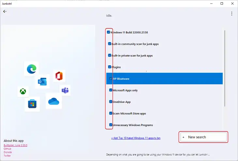238x161 pixels.
Task: Open the GitHub link
Action: click(7, 149)
